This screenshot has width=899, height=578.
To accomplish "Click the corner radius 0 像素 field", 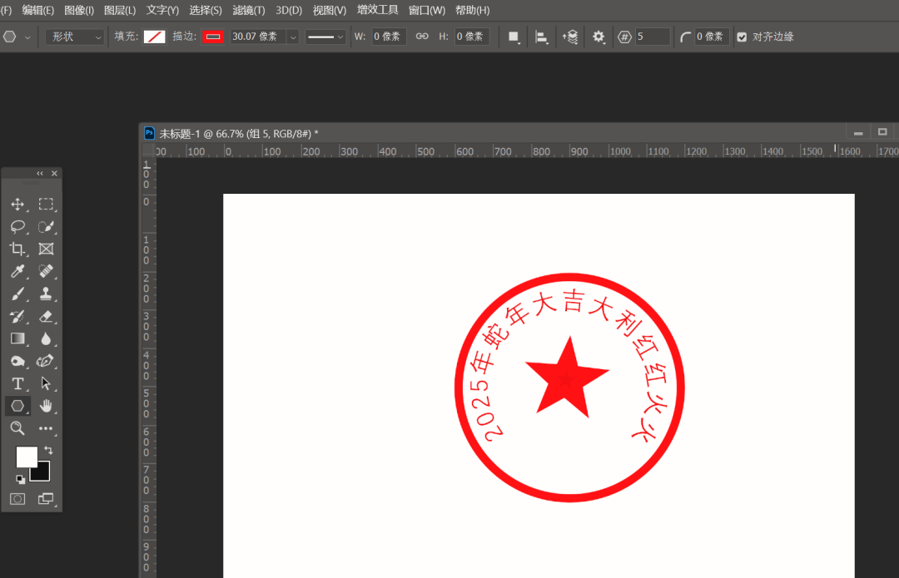I will coord(712,37).
